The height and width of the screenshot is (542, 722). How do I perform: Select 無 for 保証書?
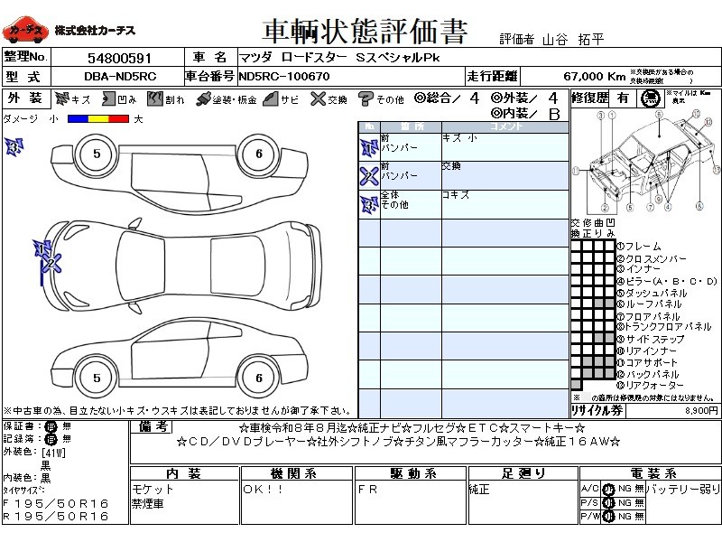[67, 426]
